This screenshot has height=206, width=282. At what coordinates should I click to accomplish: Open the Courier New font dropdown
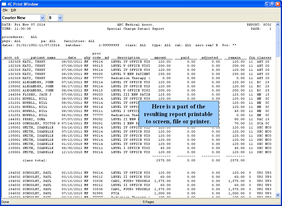coord(42,18)
